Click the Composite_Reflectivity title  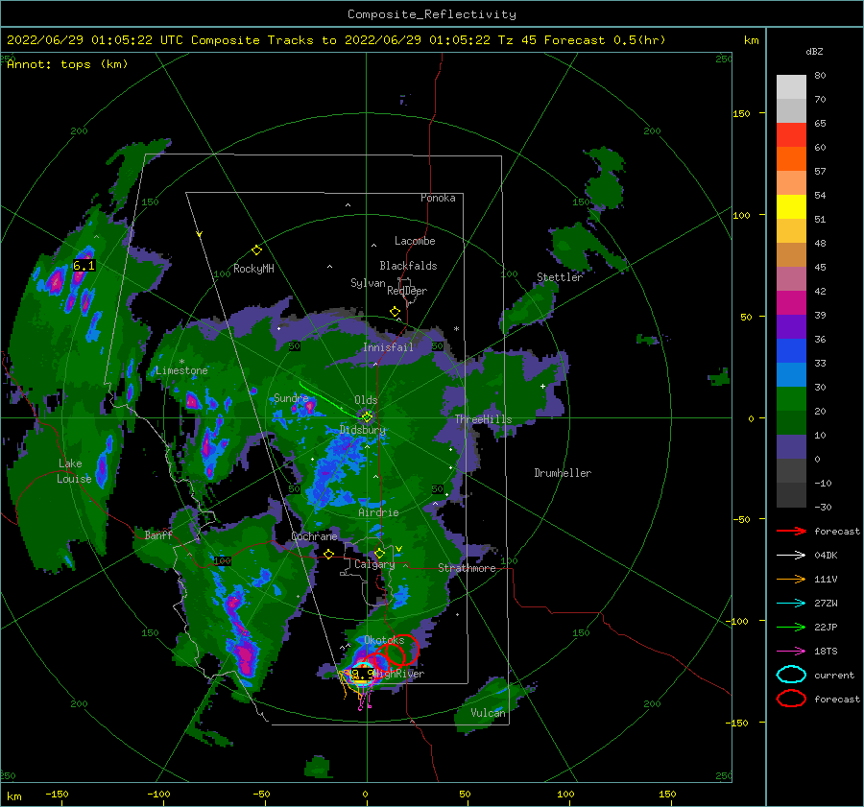(432, 14)
